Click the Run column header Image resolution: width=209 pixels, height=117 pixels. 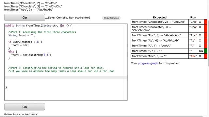click(193, 17)
